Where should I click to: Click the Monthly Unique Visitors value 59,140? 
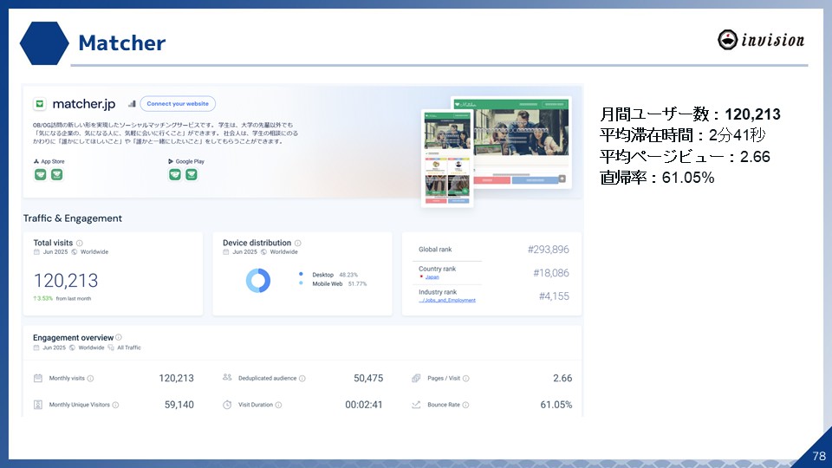179,405
